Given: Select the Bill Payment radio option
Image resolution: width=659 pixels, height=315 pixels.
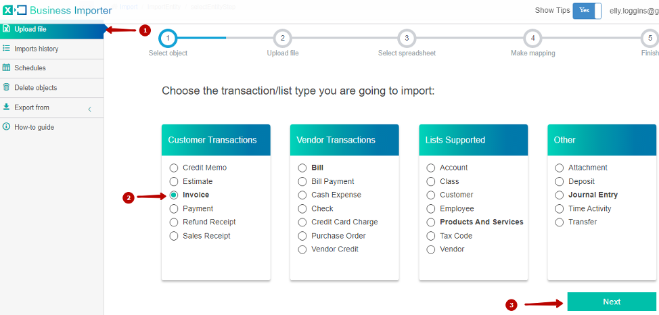Looking at the screenshot, I should tap(302, 181).
